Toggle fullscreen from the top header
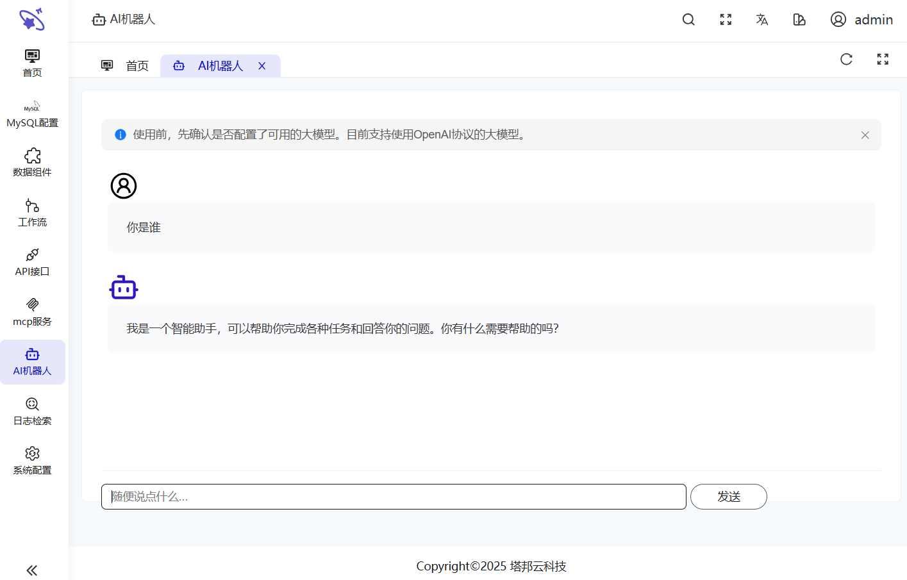This screenshot has width=907, height=580. click(726, 20)
